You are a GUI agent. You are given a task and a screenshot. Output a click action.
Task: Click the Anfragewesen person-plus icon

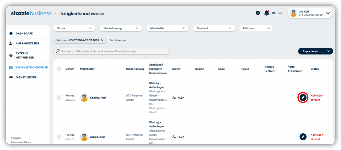[11, 43]
